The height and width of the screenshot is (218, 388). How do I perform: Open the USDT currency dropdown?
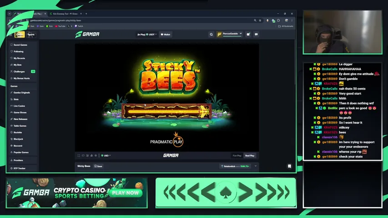pyautogui.click(x=147, y=35)
